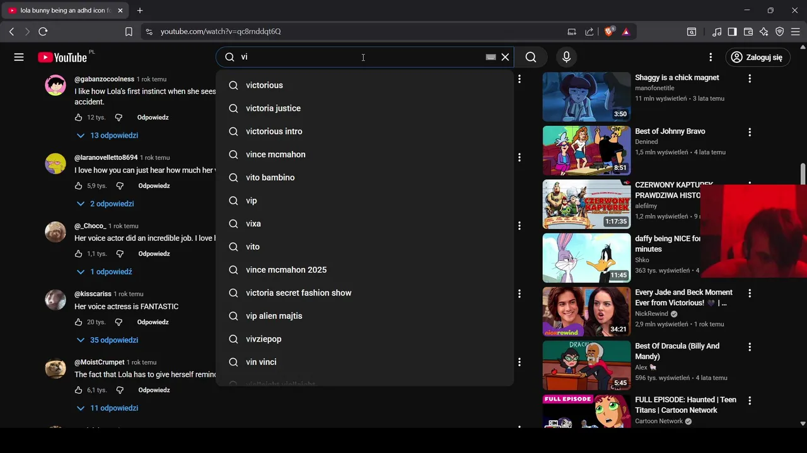Open comment options menu for @kisscariss comment
Viewport: 807px width, 453px height.
pos(520,294)
